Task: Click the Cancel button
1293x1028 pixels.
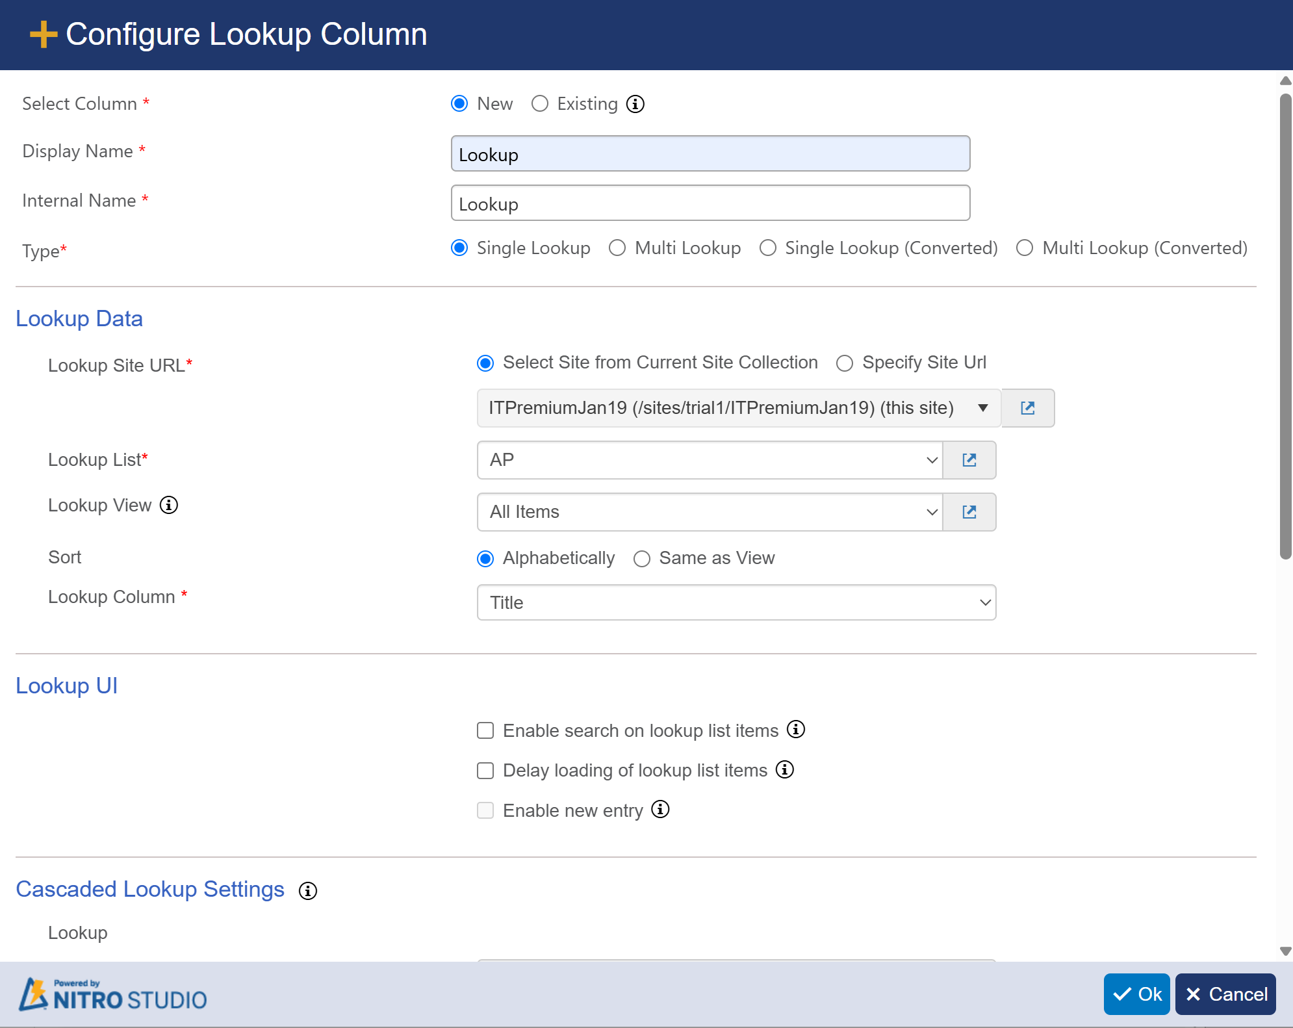Action: (1225, 994)
